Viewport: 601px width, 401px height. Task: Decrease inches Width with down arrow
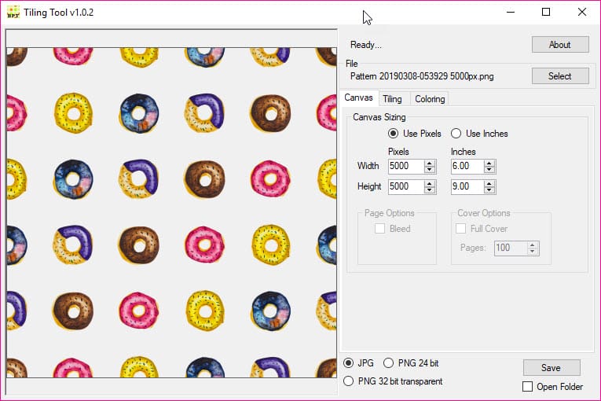(x=489, y=170)
